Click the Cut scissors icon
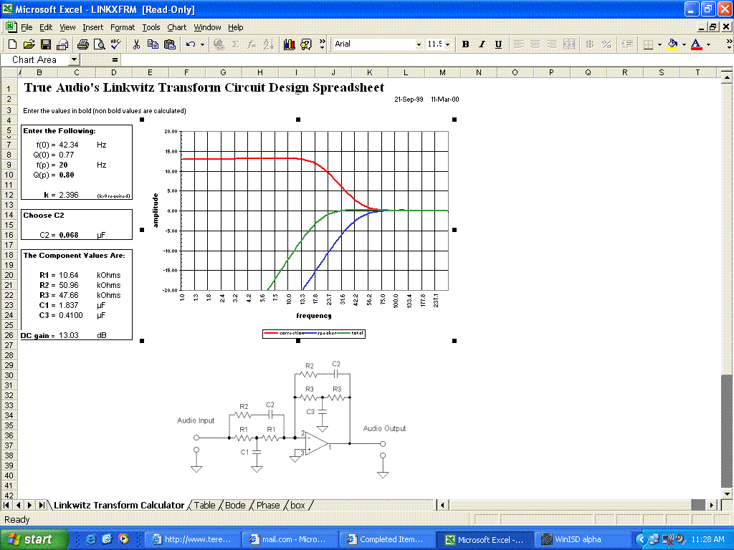 pyautogui.click(x=136, y=44)
